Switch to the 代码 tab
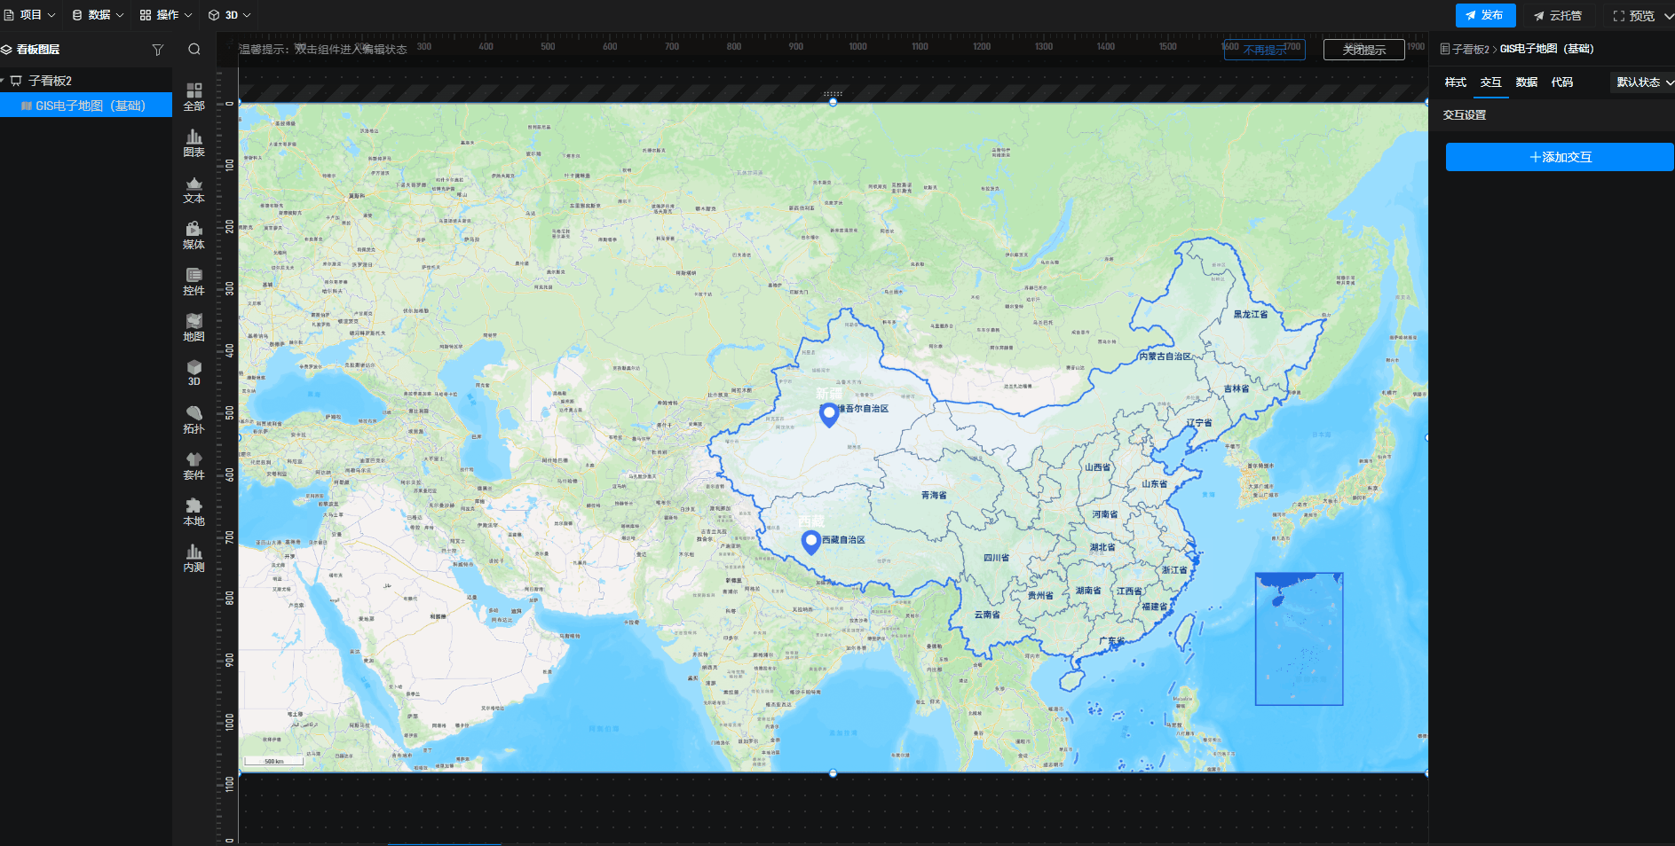 tap(1561, 82)
